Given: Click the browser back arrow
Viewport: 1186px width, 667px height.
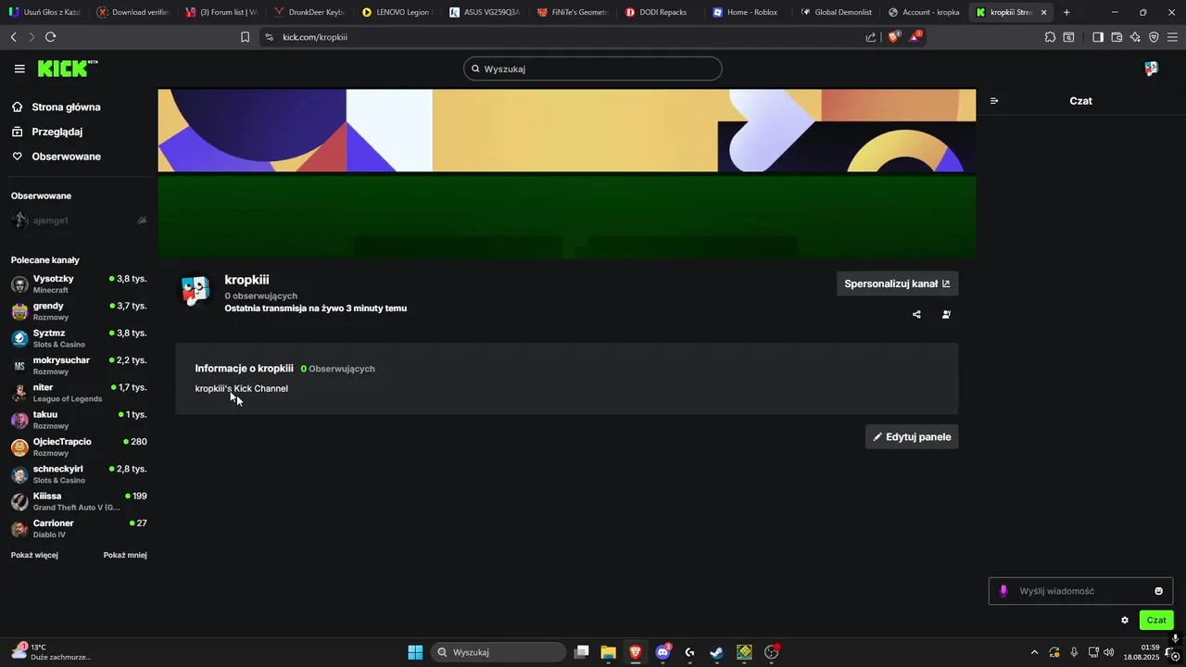Looking at the screenshot, I should [13, 37].
